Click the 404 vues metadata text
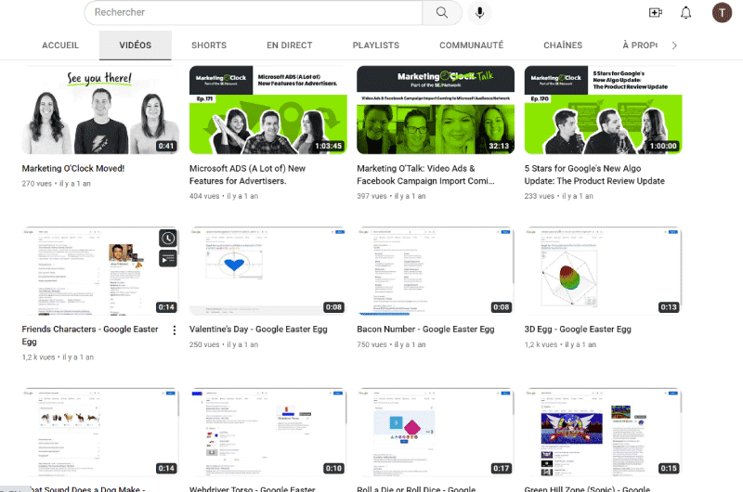 [x=204, y=196]
